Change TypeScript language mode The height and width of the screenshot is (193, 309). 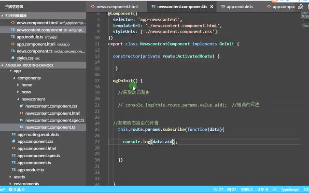290,190
